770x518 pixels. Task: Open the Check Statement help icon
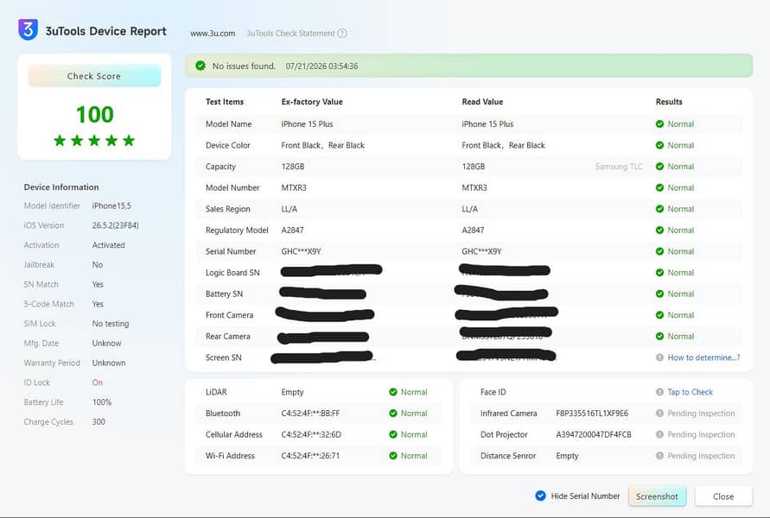pyautogui.click(x=342, y=34)
